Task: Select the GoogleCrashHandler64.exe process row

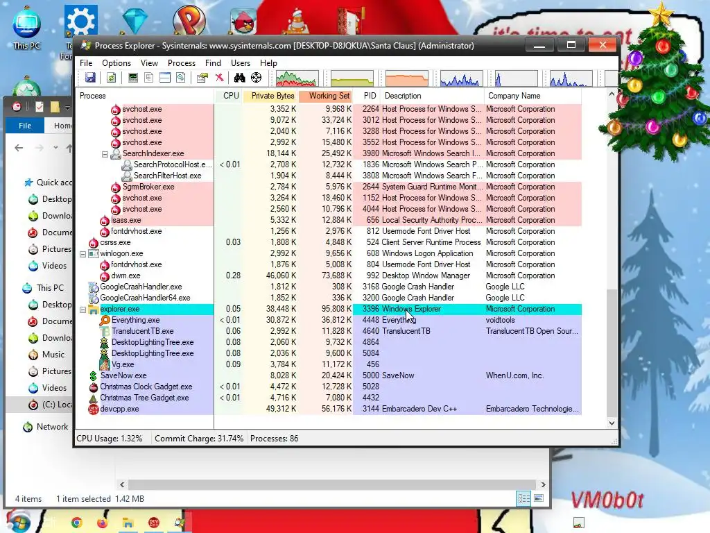Action: tap(329, 298)
